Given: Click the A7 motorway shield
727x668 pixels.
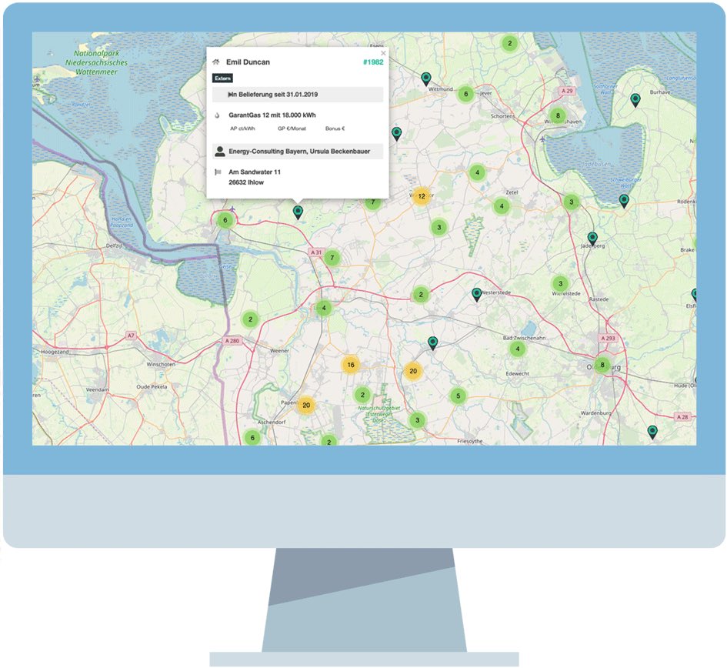Looking at the screenshot, I should pyautogui.click(x=132, y=336).
